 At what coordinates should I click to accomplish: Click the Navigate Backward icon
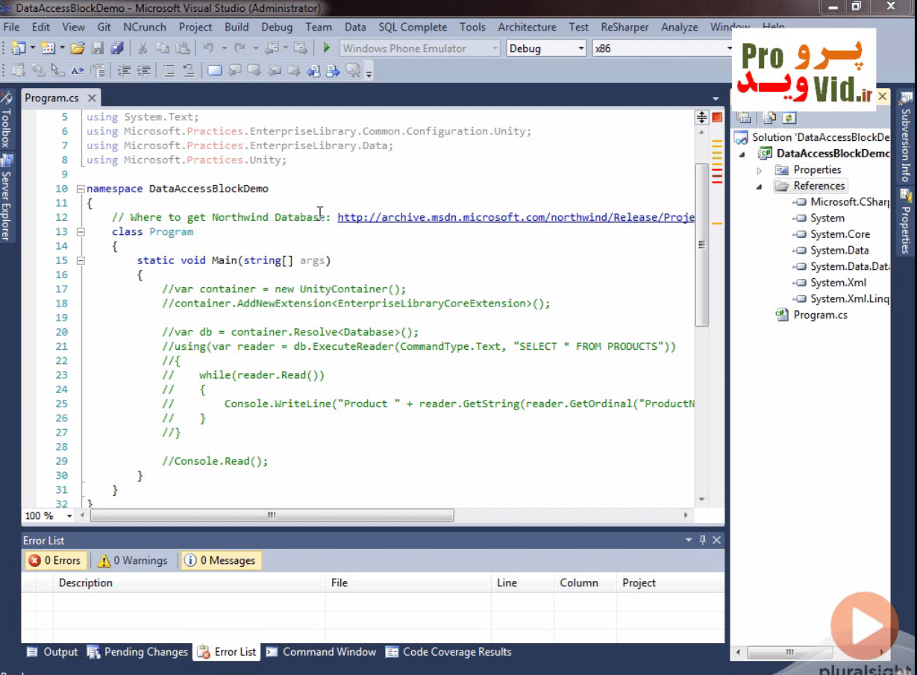click(x=272, y=48)
